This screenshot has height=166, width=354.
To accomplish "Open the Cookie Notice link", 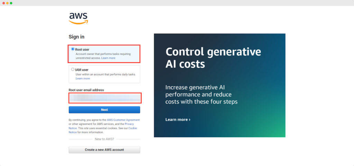I will (133, 128).
